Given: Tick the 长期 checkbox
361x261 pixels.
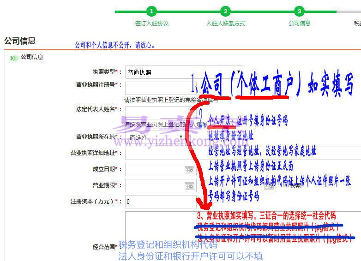Looking at the screenshot, I should 286,186.
